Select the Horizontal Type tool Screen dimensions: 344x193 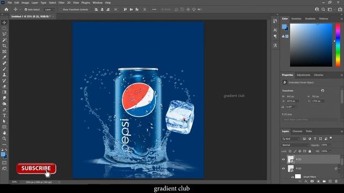coord(4,115)
